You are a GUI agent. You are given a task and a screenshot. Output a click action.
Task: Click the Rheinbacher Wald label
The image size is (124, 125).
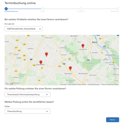click(70, 81)
